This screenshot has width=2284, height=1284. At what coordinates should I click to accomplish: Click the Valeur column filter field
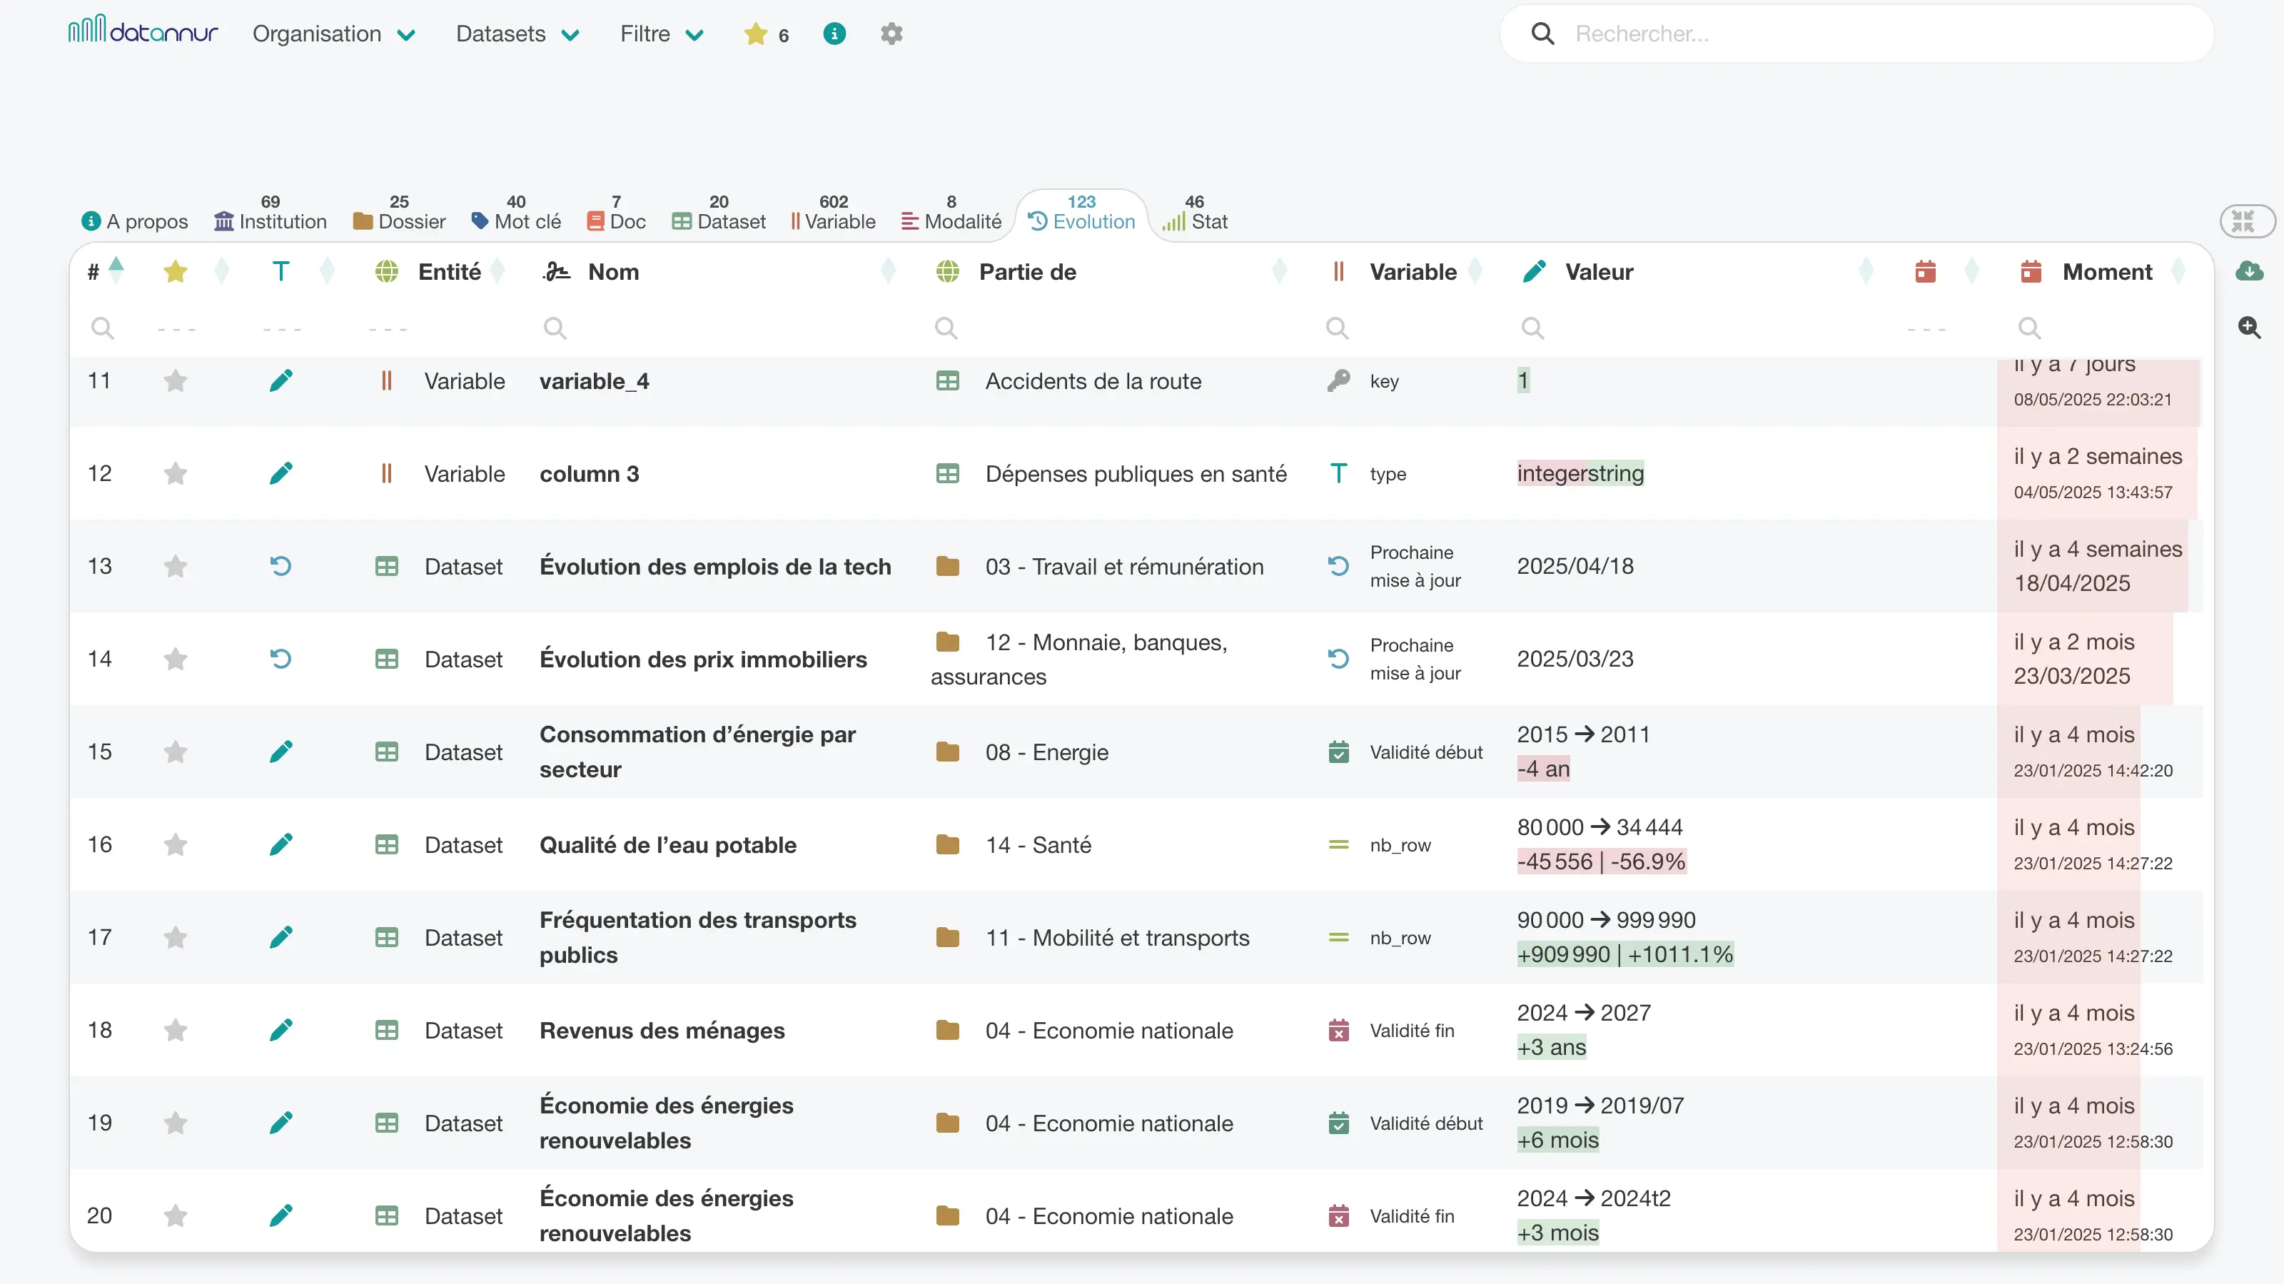(1697, 328)
